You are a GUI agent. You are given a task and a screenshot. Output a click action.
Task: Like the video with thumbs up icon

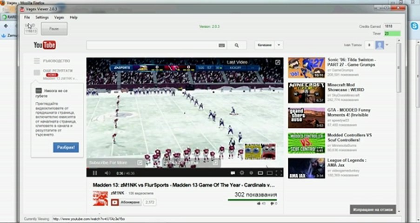tap(259, 204)
